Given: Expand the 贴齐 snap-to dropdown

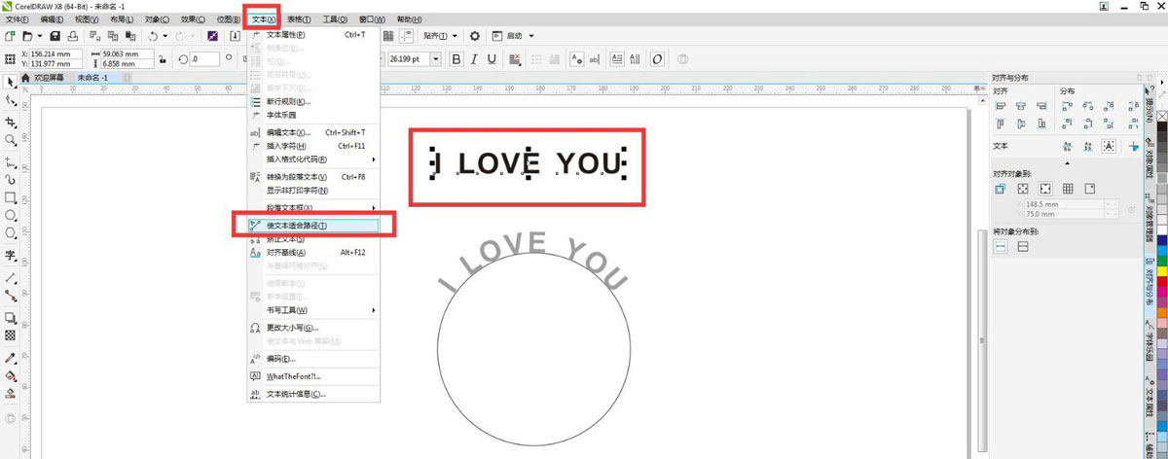Looking at the screenshot, I should click(441, 36).
